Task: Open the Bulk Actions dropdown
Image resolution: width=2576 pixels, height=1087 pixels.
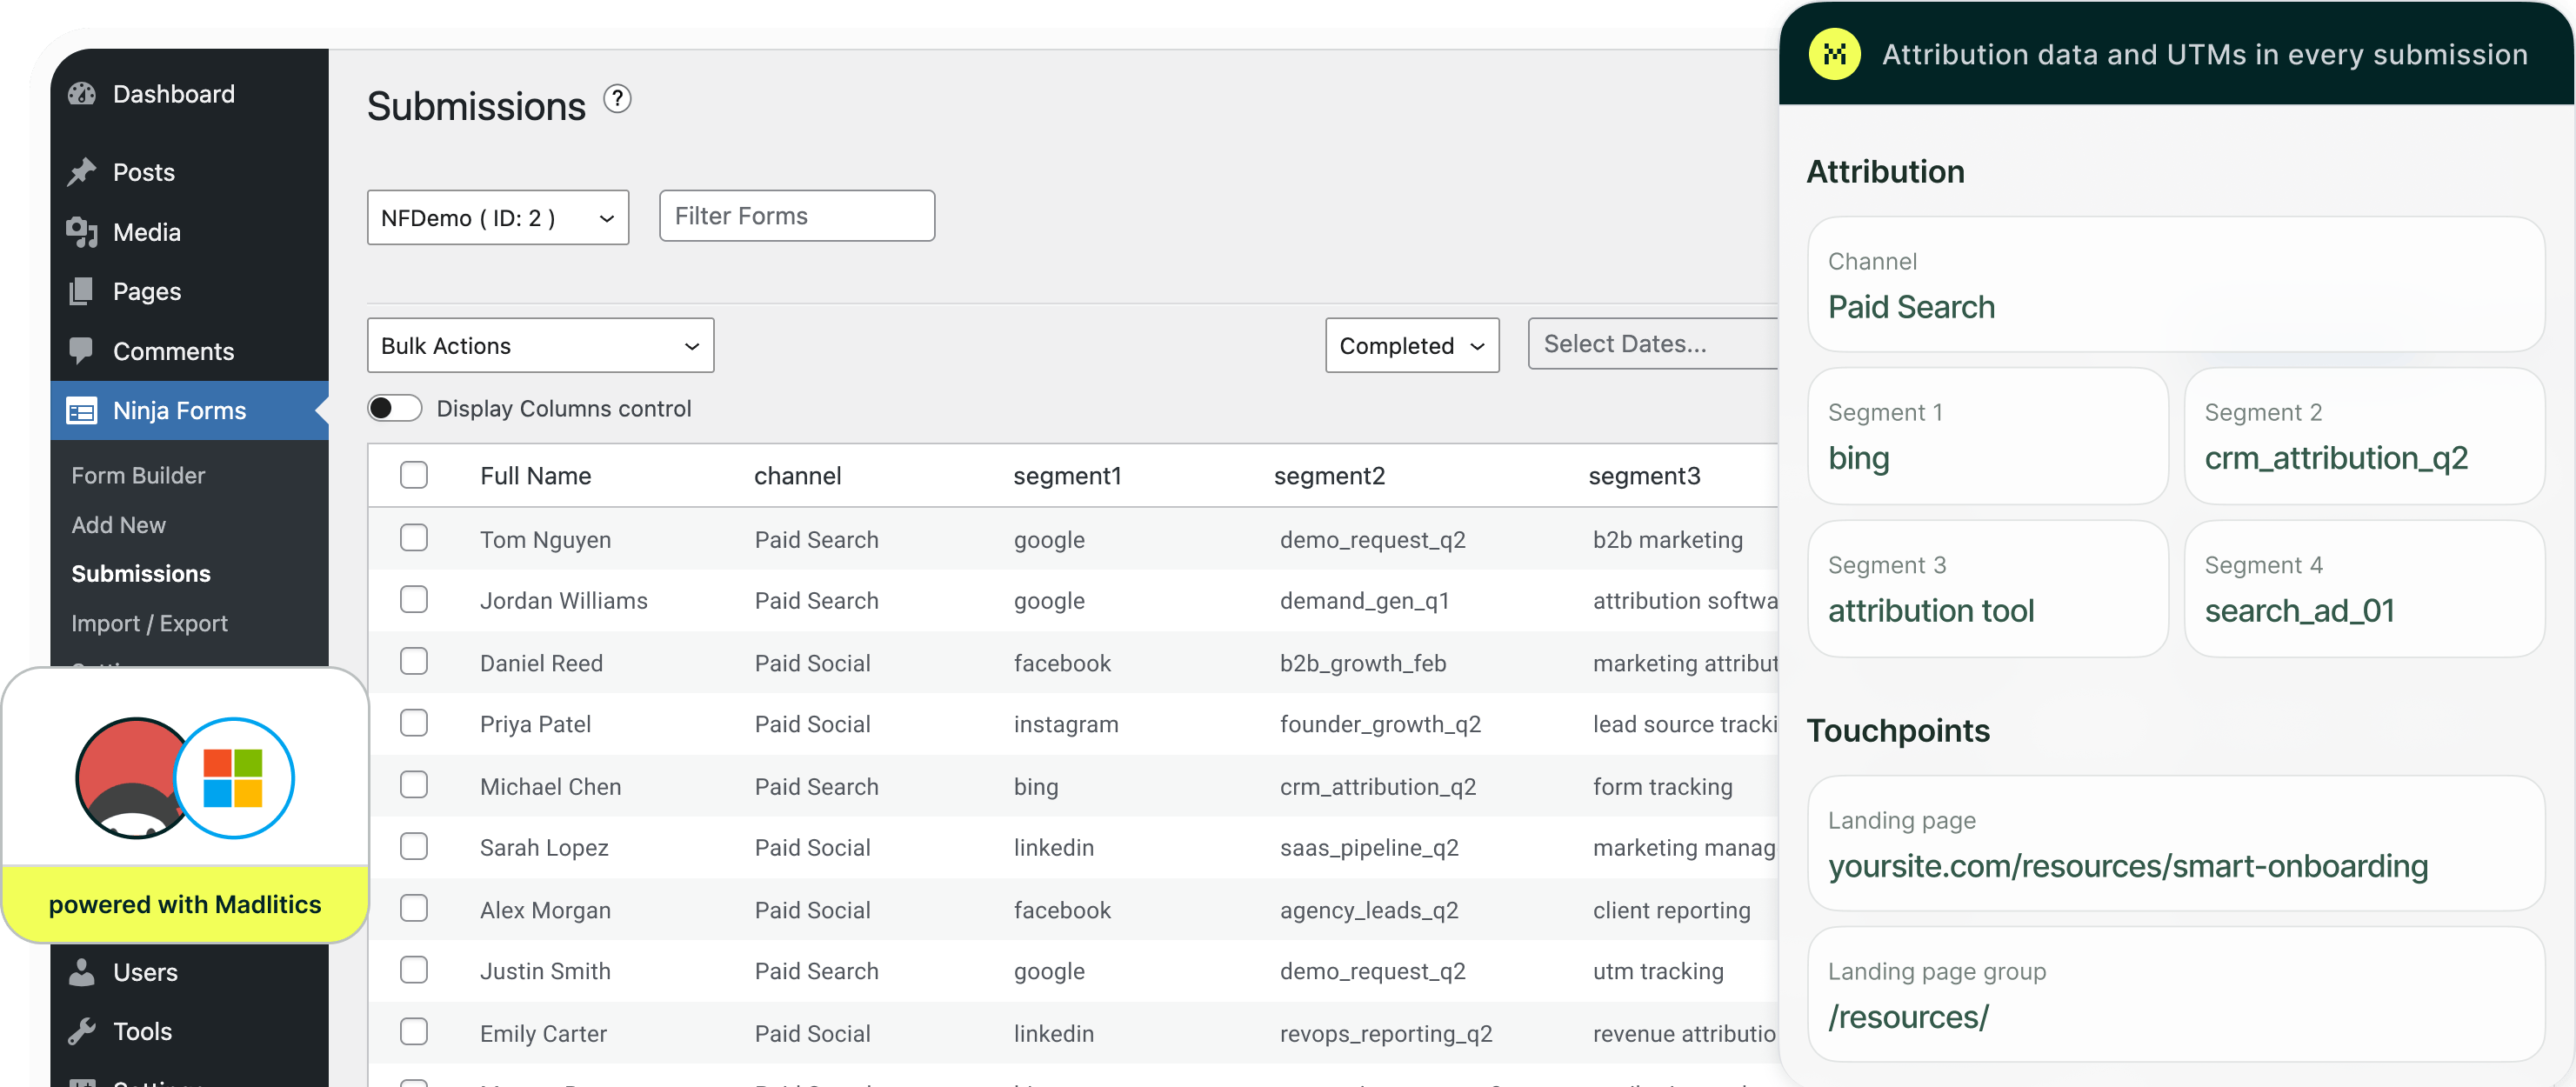Action: tap(541, 346)
